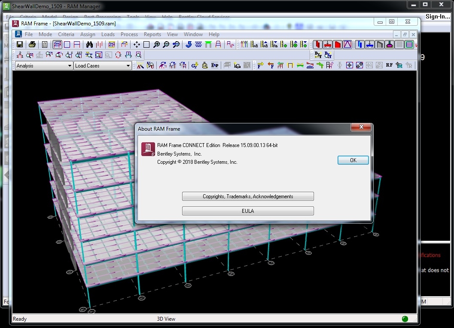Open the Reports menu
Image resolution: width=454 pixels, height=328 pixels.
click(152, 34)
